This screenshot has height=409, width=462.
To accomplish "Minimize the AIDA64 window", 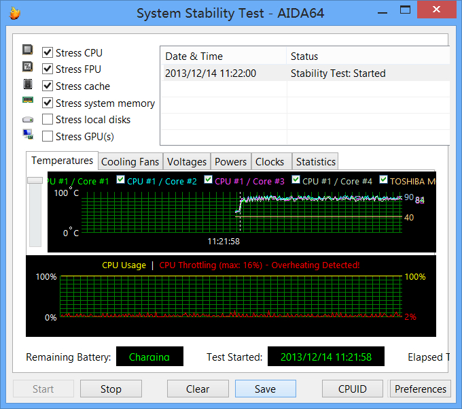I will point(383,13).
